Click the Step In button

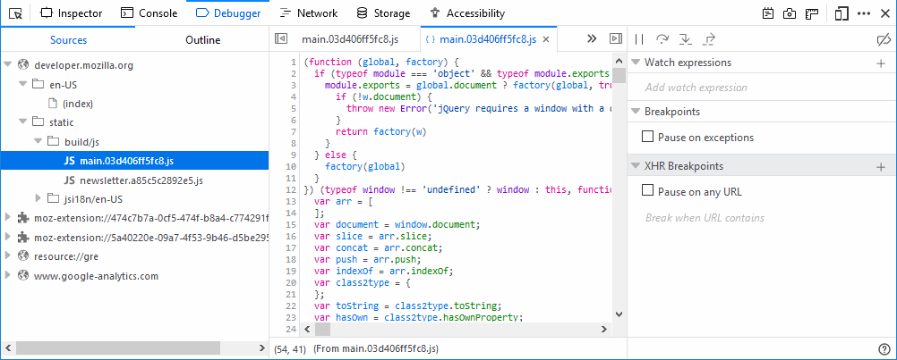pos(686,39)
